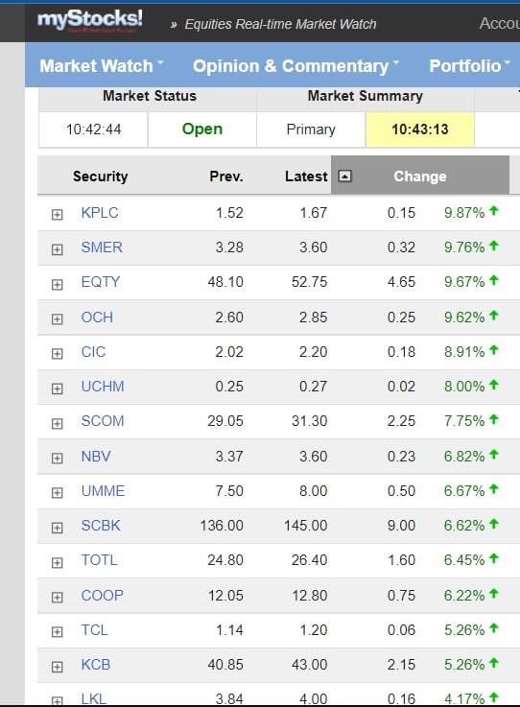Click the plus icon beside UCHM
The height and width of the screenshot is (707, 520).
coord(57,389)
